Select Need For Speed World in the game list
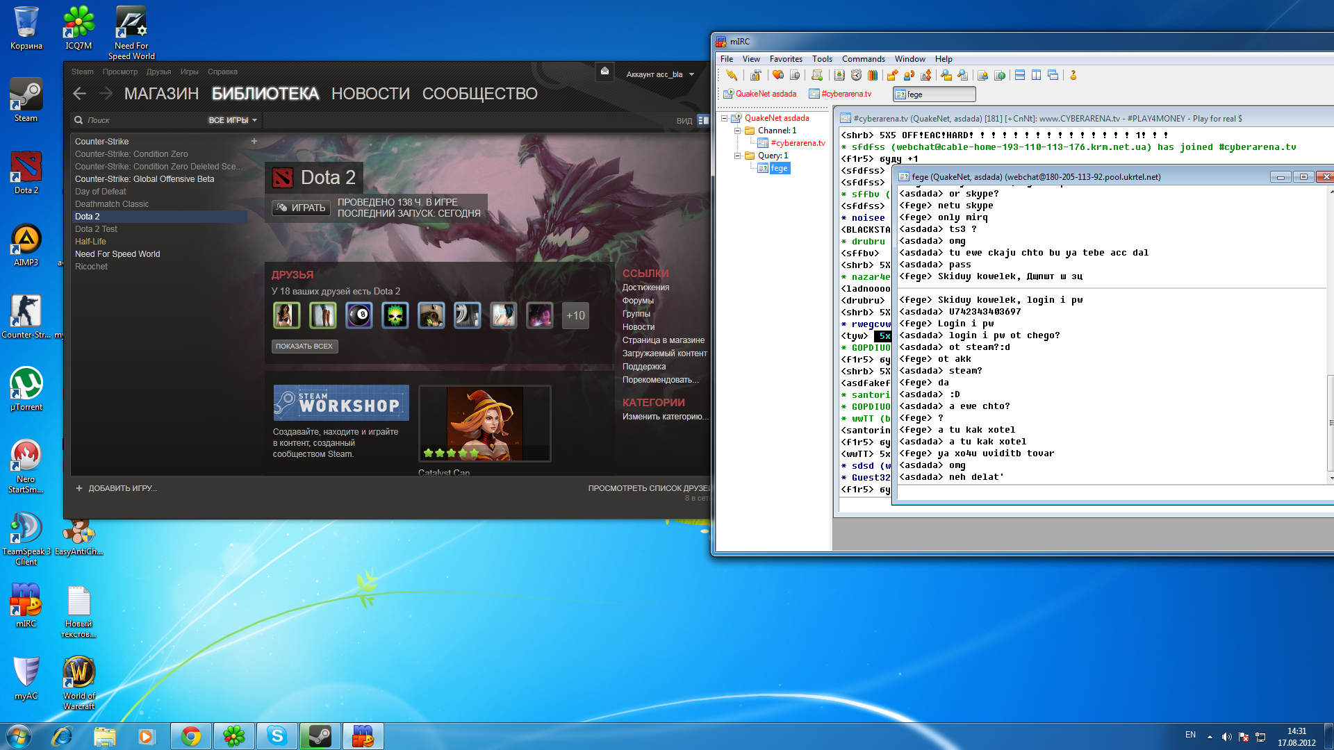Image resolution: width=1334 pixels, height=750 pixels. pos(117,254)
